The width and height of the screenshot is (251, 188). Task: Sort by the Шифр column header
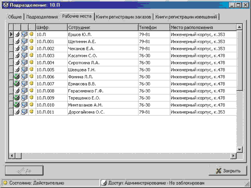52,27
